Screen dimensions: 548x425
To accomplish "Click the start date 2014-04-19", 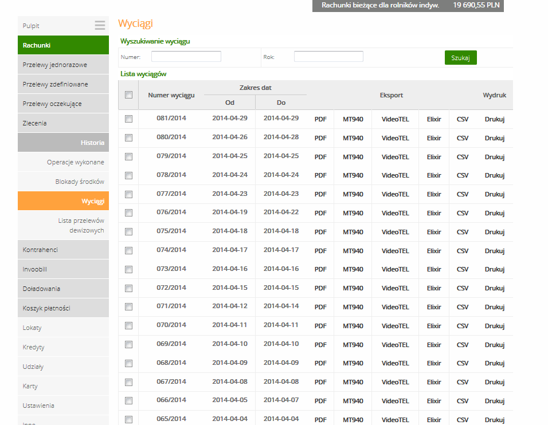I will point(230,212).
